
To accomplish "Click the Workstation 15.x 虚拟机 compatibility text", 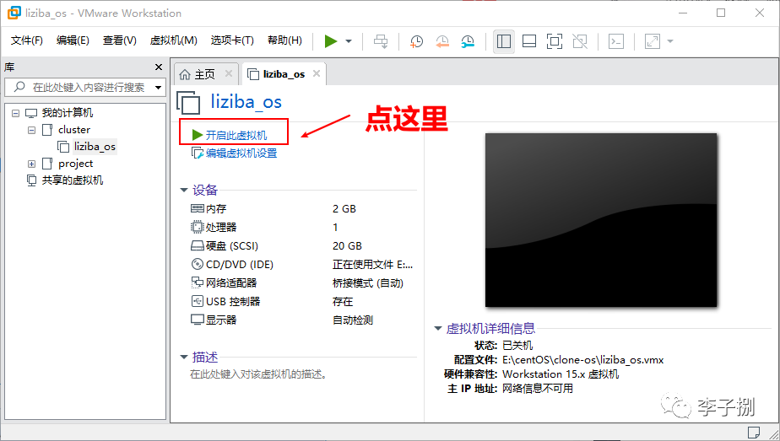I will [x=561, y=374].
